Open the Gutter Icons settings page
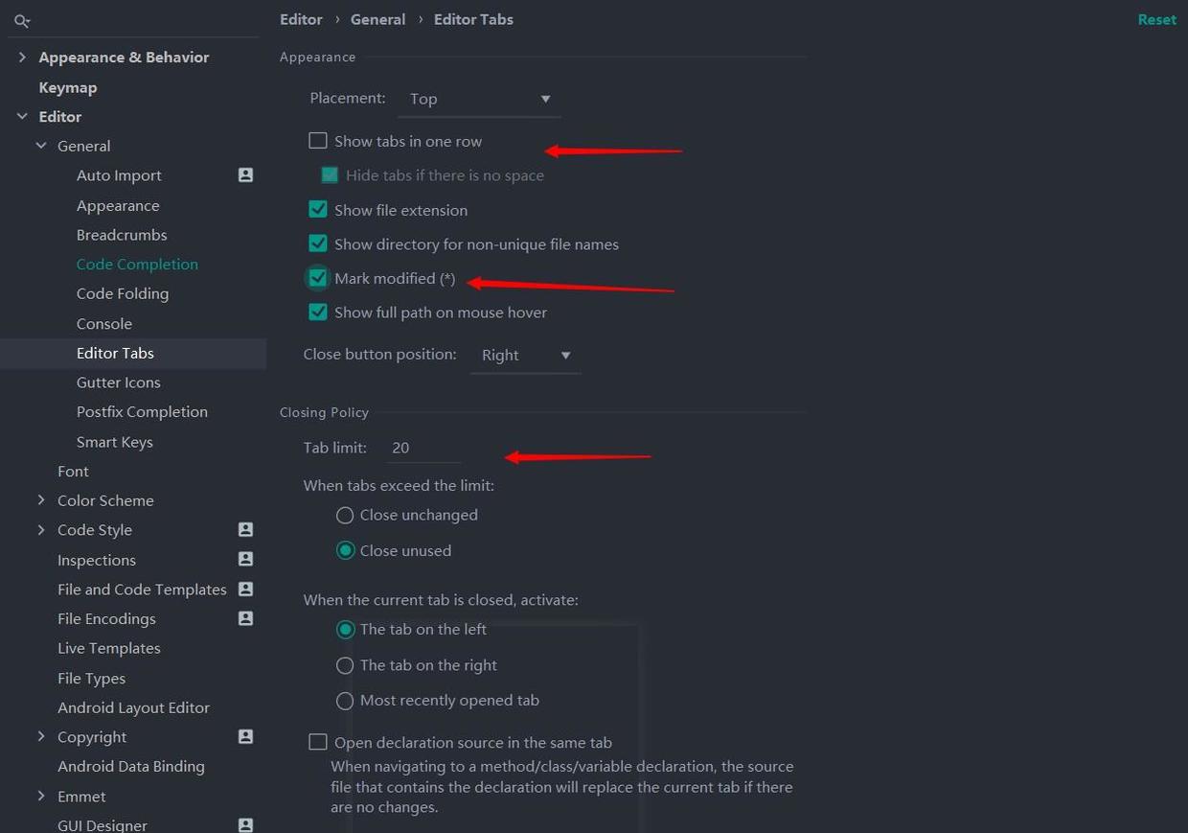 [x=119, y=382]
